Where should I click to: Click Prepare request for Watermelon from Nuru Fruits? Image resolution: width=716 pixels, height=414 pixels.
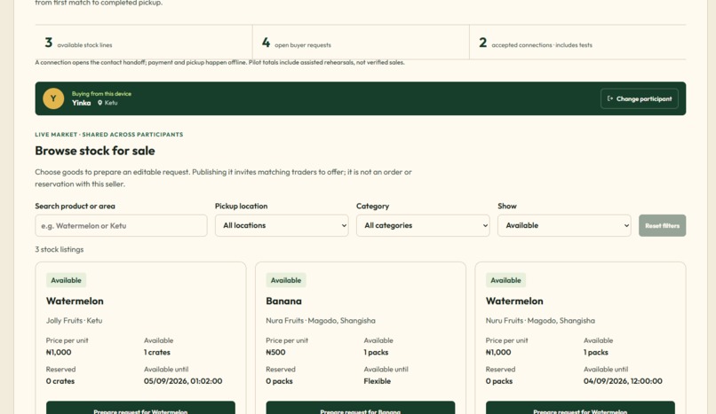[x=580, y=408]
